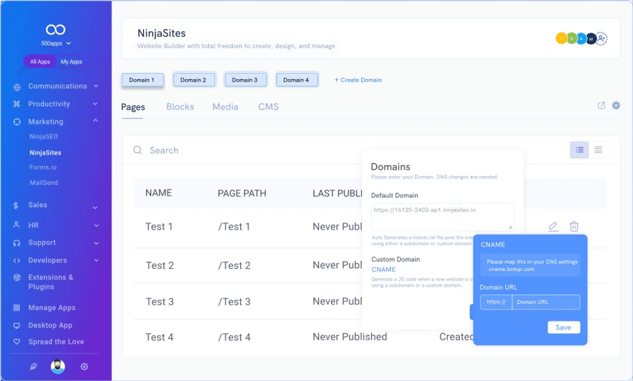Click the 500apps infinity logo

[55, 30]
